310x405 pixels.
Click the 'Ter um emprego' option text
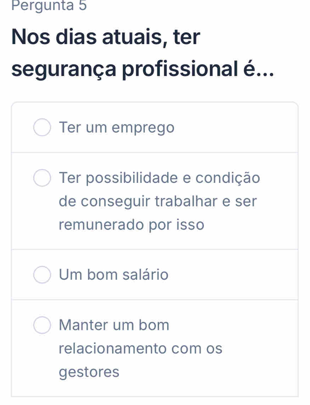pos(117,128)
